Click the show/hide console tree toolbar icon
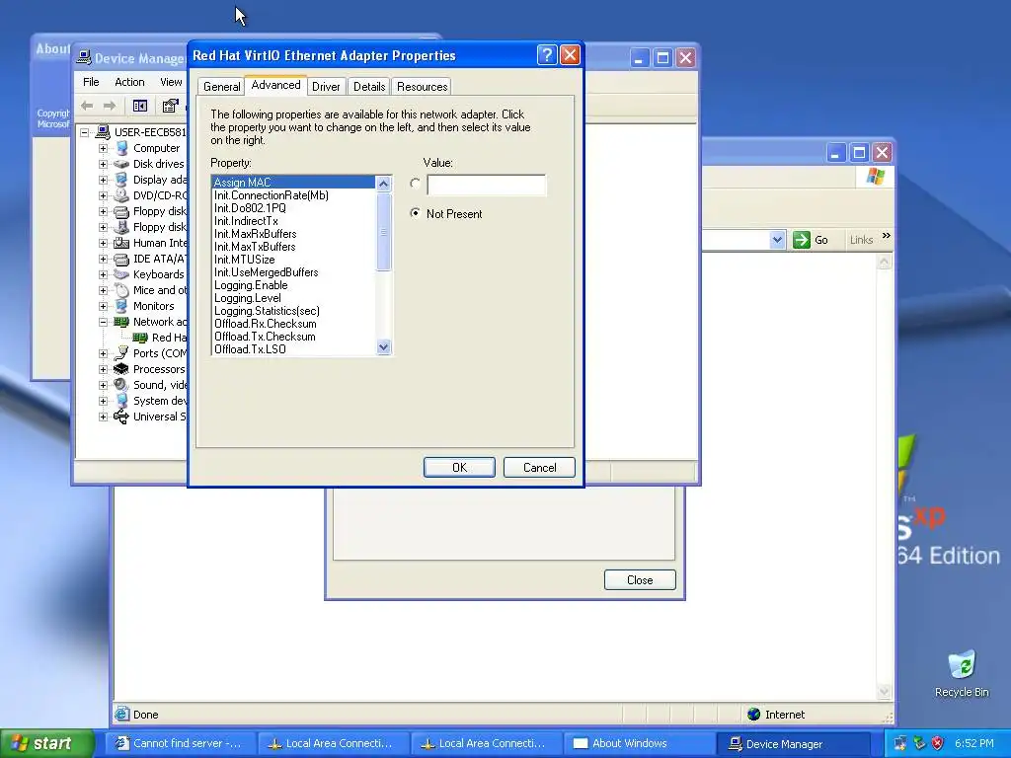The width and height of the screenshot is (1011, 758). click(x=140, y=106)
